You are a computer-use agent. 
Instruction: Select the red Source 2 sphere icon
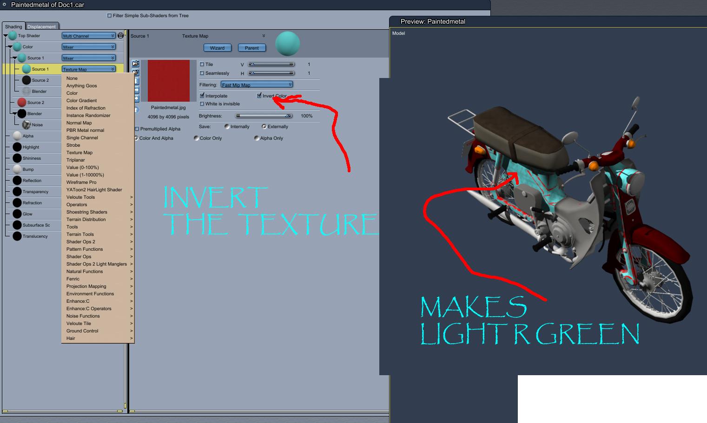pyautogui.click(x=22, y=103)
